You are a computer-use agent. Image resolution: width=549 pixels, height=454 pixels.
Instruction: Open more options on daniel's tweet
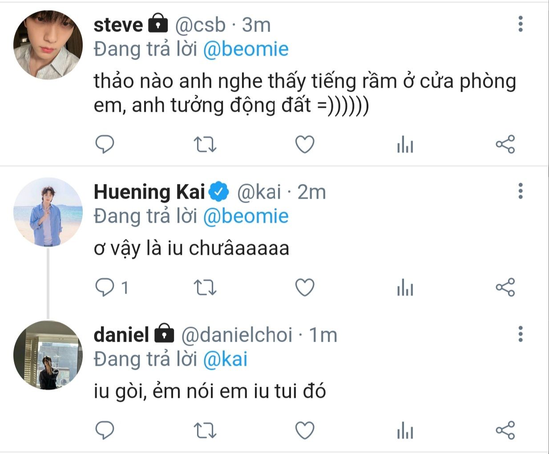521,334
